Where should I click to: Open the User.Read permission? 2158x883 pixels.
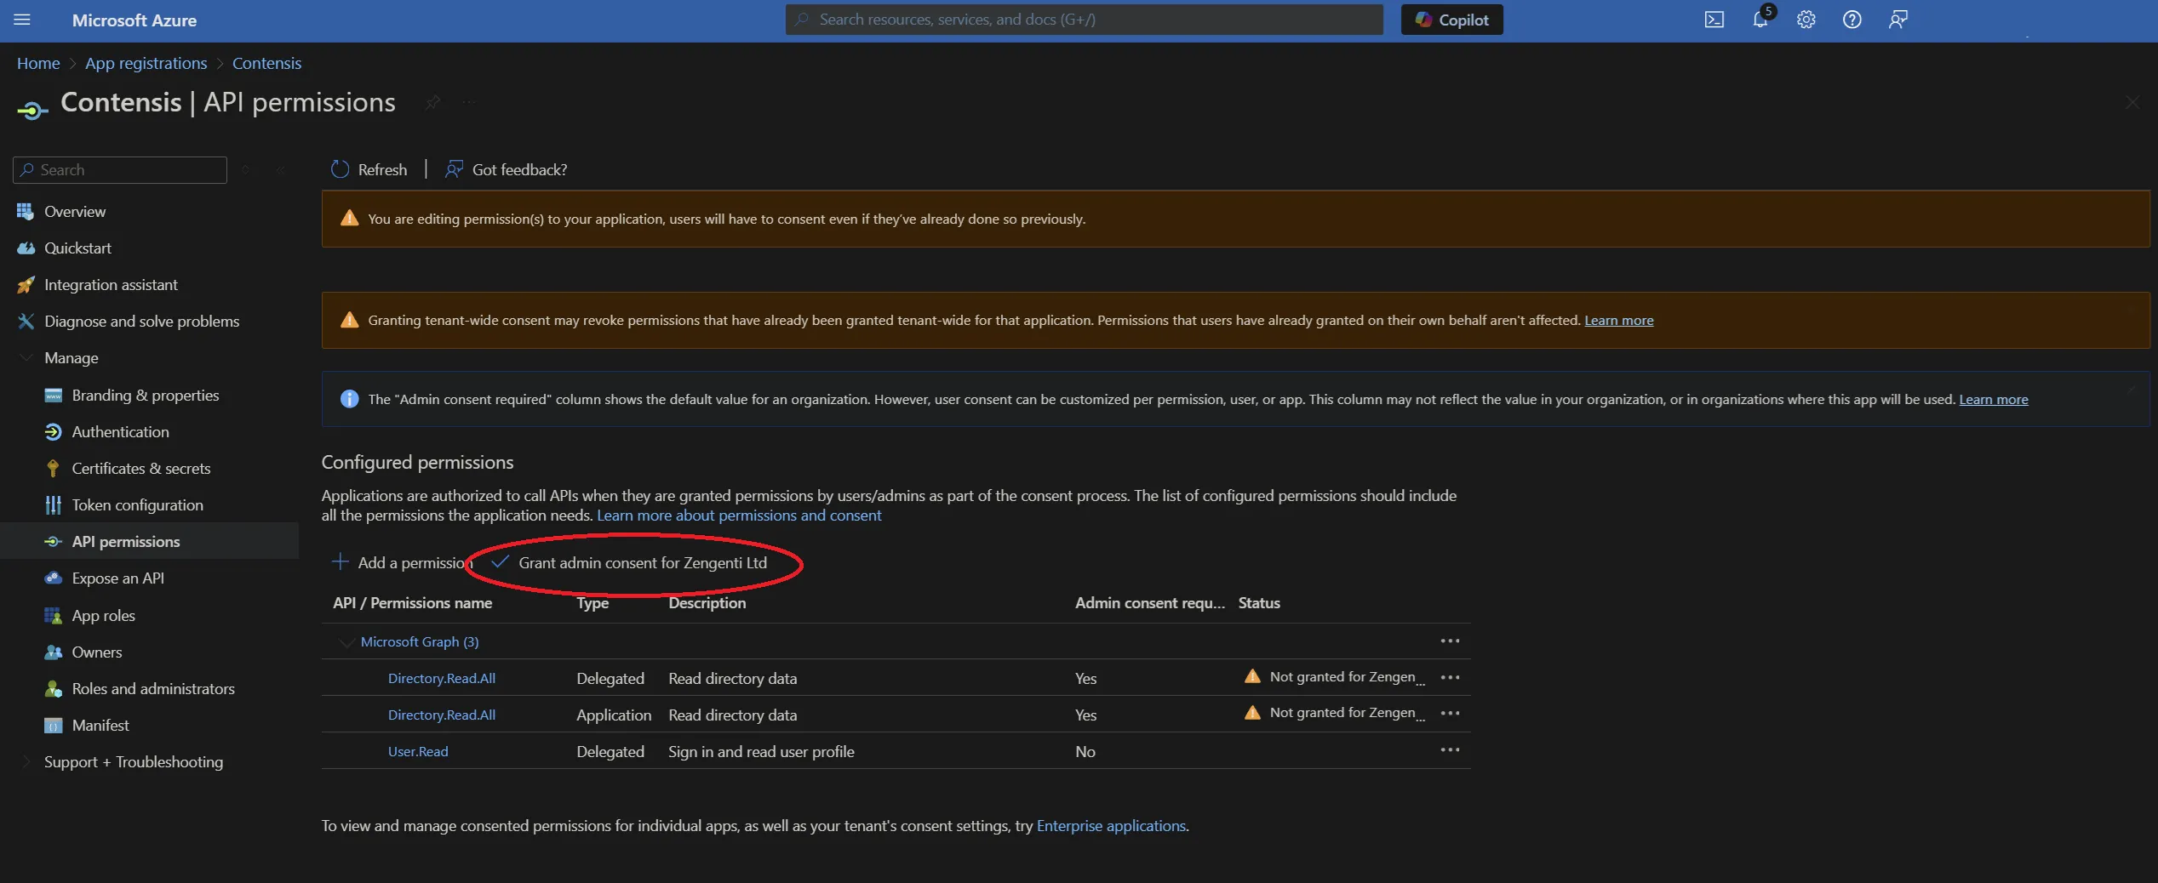[x=418, y=751]
